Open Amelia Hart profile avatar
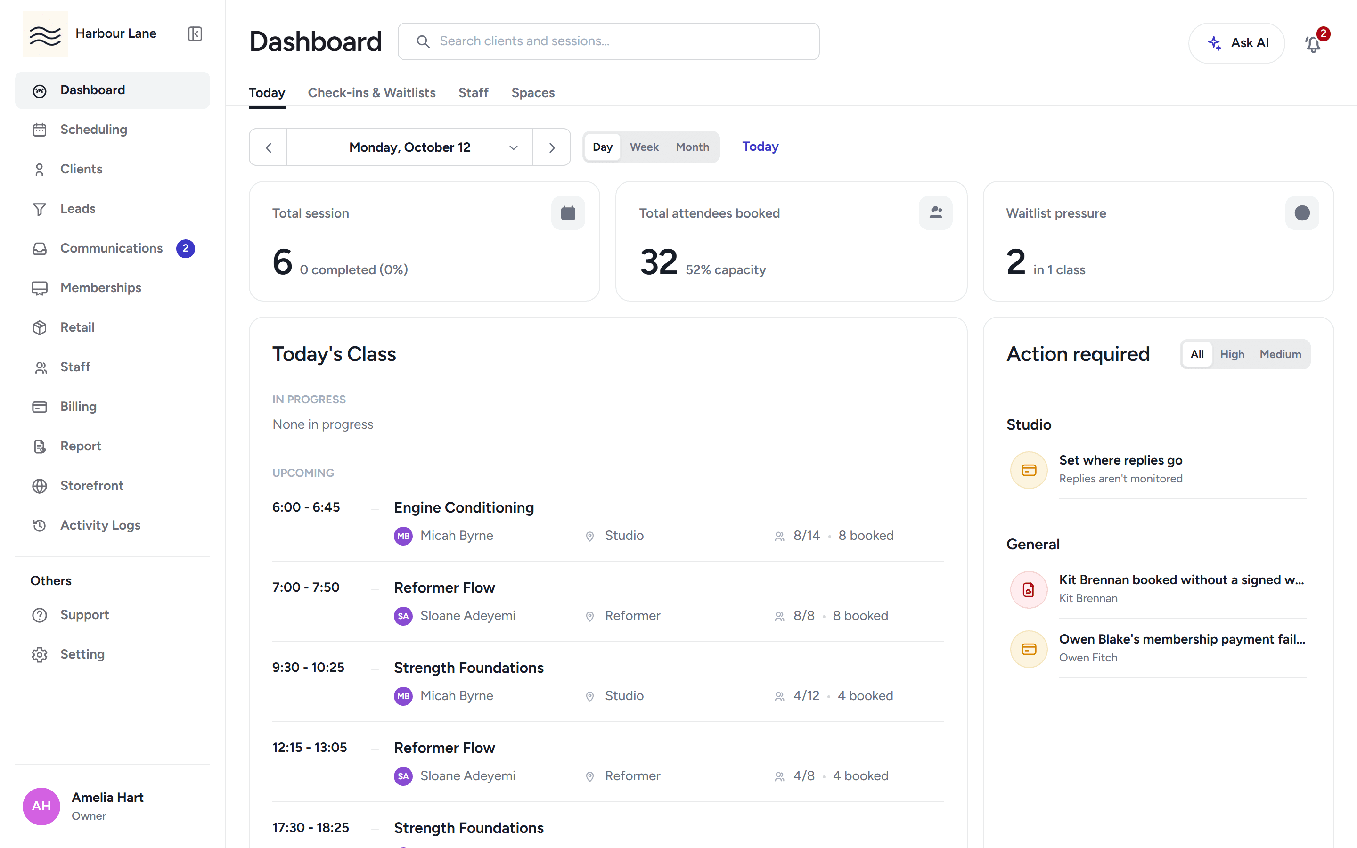The height and width of the screenshot is (848, 1357). 41,807
